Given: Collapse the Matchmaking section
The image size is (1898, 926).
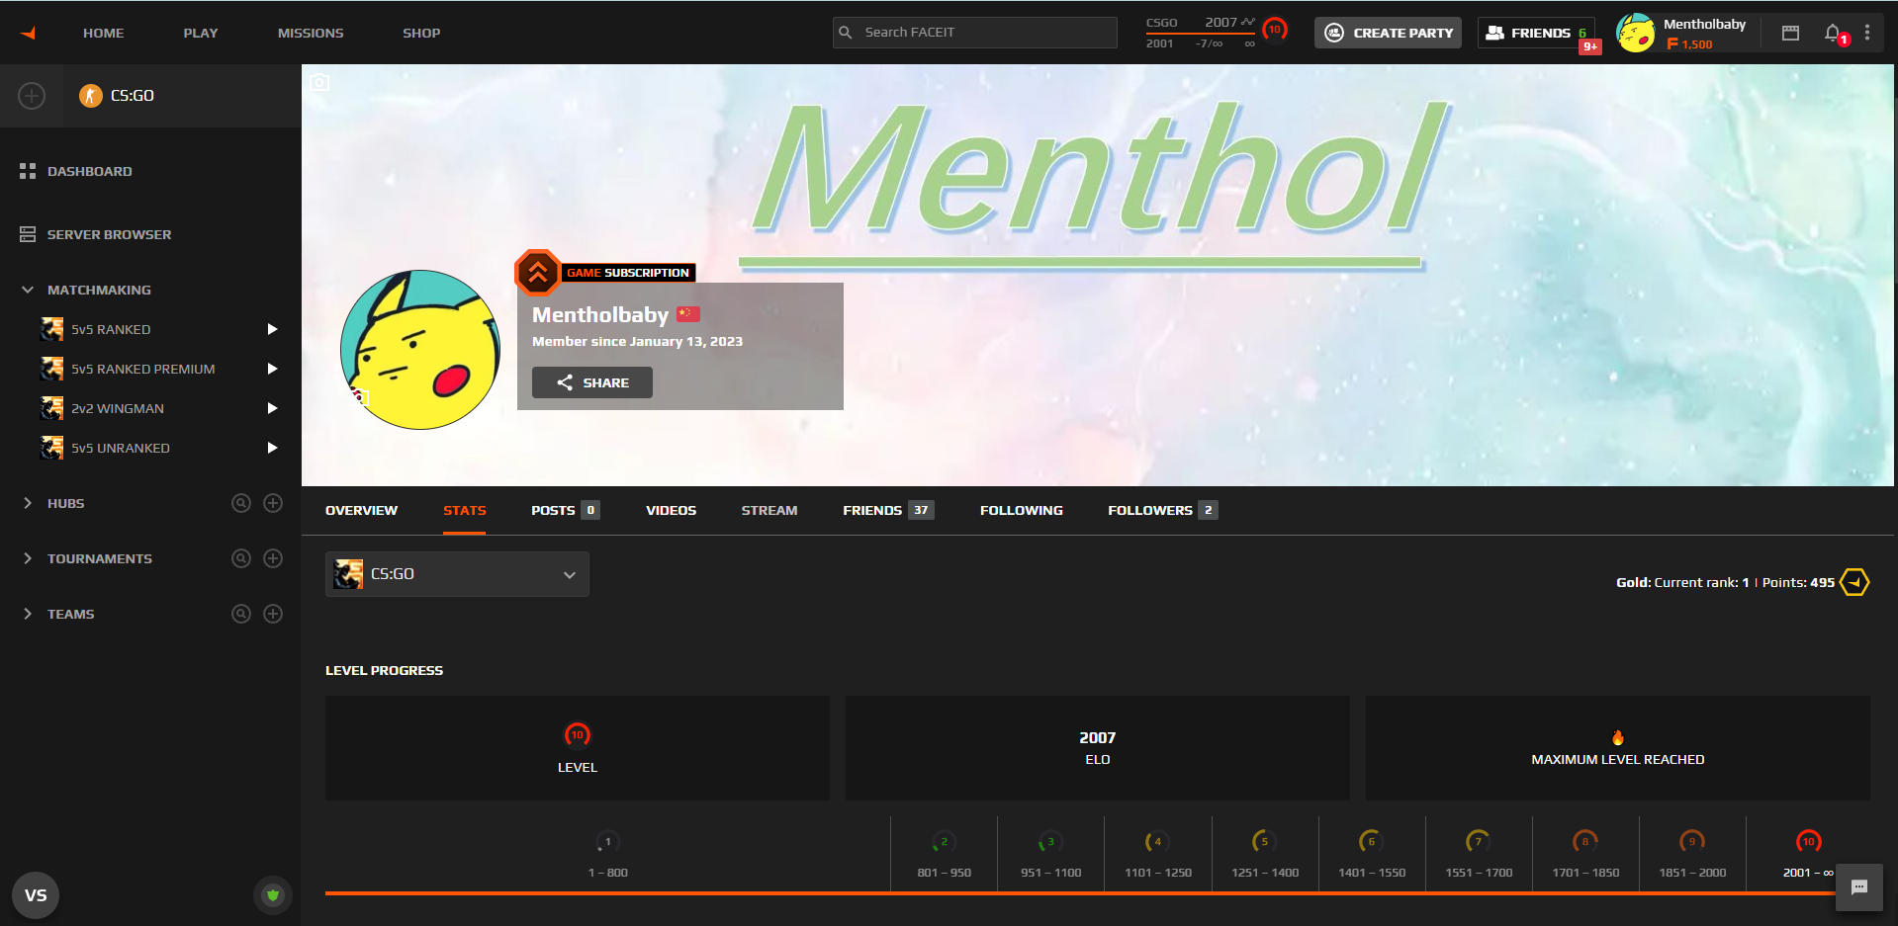Looking at the screenshot, I should [x=28, y=290].
